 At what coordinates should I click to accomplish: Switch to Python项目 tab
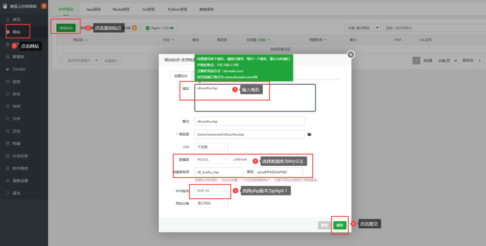tap(178, 9)
